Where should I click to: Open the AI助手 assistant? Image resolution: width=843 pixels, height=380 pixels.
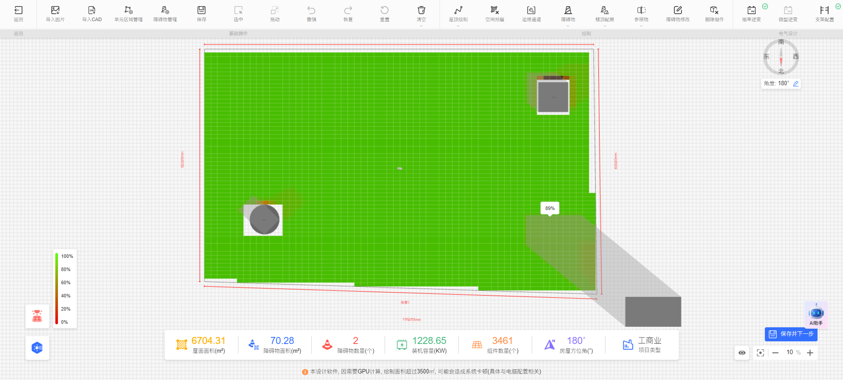(x=816, y=315)
